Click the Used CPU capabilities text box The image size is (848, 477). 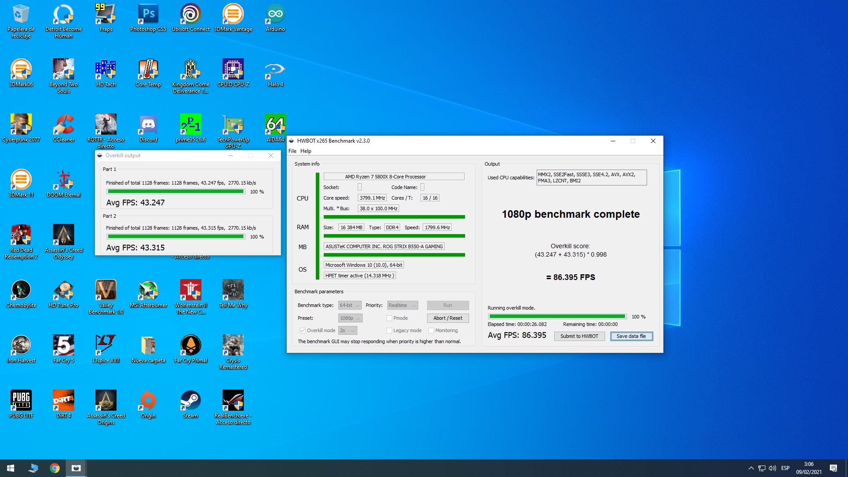(x=591, y=178)
